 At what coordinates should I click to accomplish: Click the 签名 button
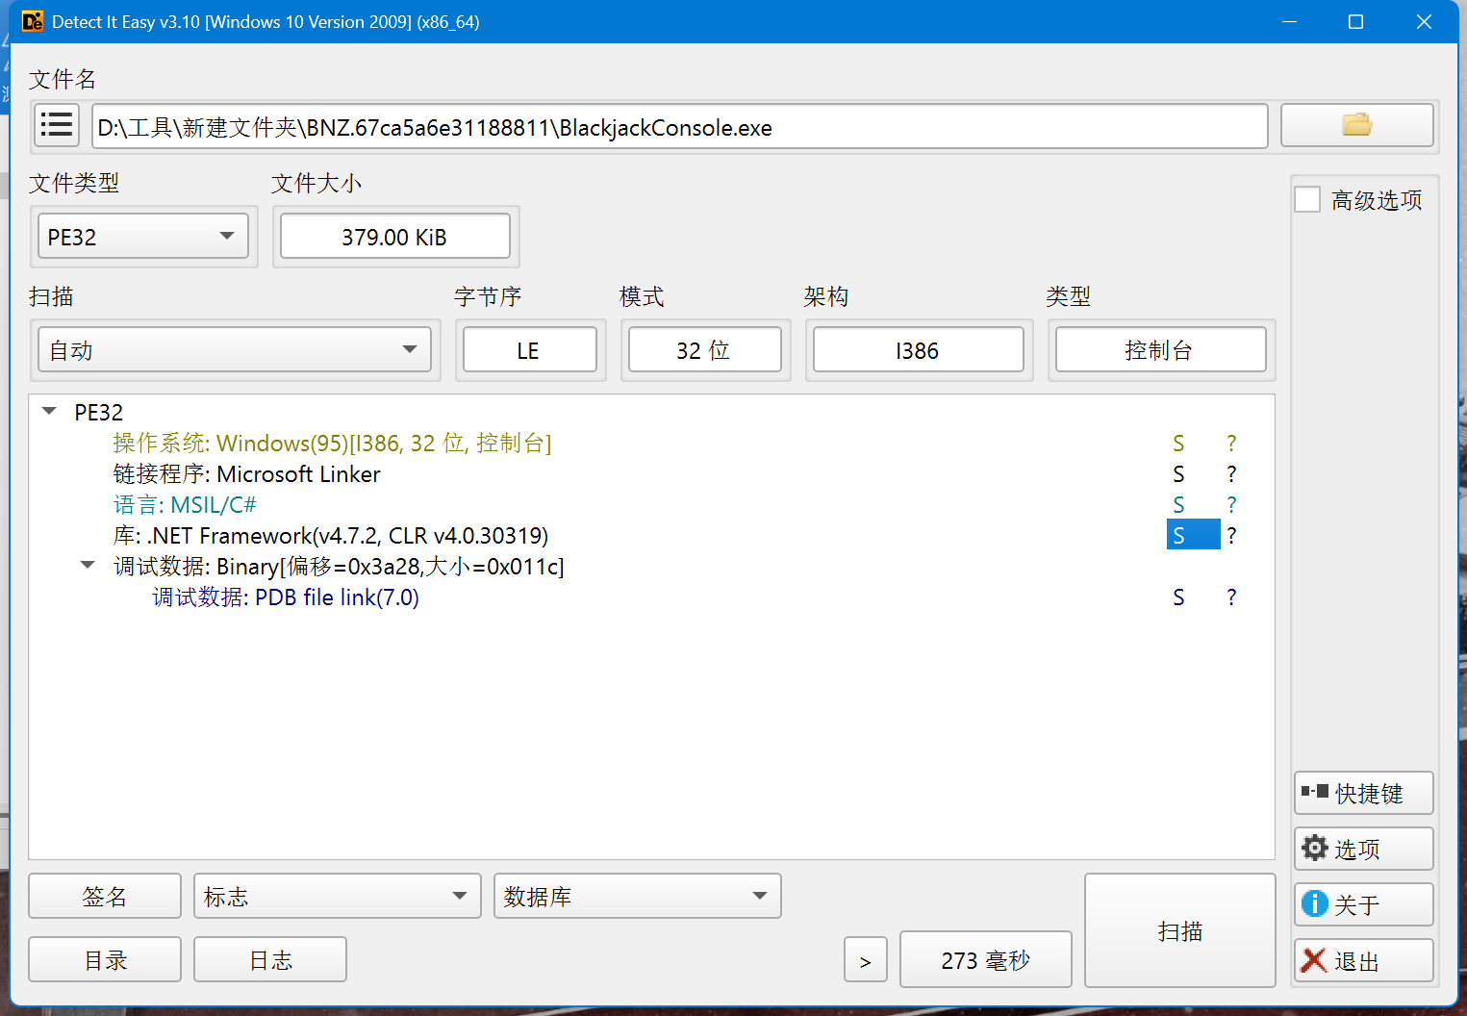tap(105, 897)
